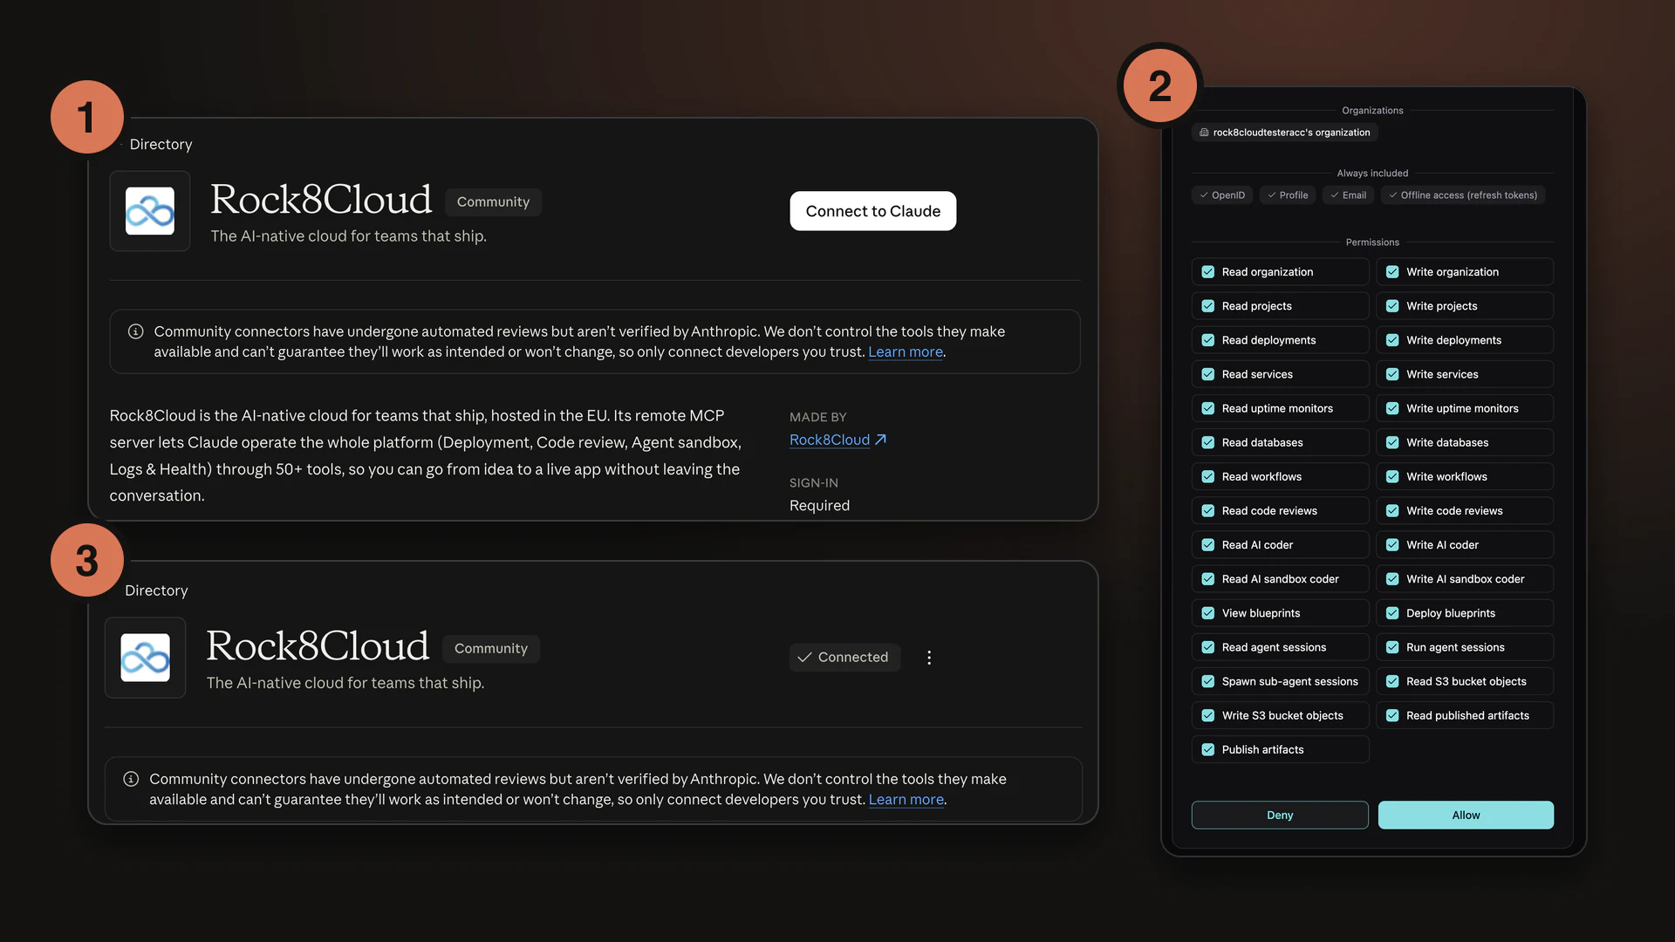This screenshot has height=942, width=1675.
Task: Toggle Write workflows checkbox
Action: 1392,476
